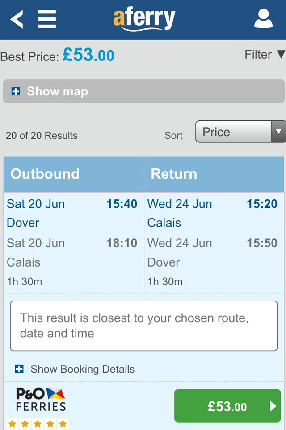Click the P&O Ferries logo
The image size is (286, 430).
pos(41,399)
